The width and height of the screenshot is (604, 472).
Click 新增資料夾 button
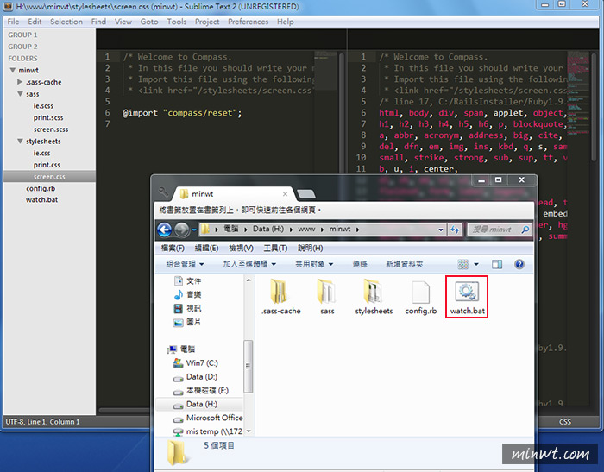click(x=405, y=264)
